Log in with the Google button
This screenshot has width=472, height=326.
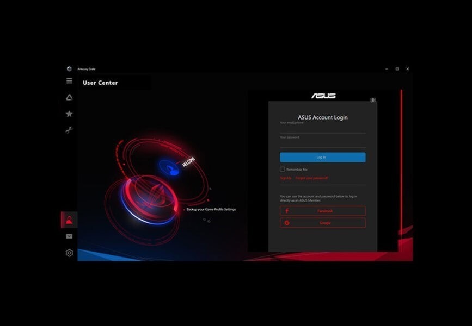click(x=323, y=223)
